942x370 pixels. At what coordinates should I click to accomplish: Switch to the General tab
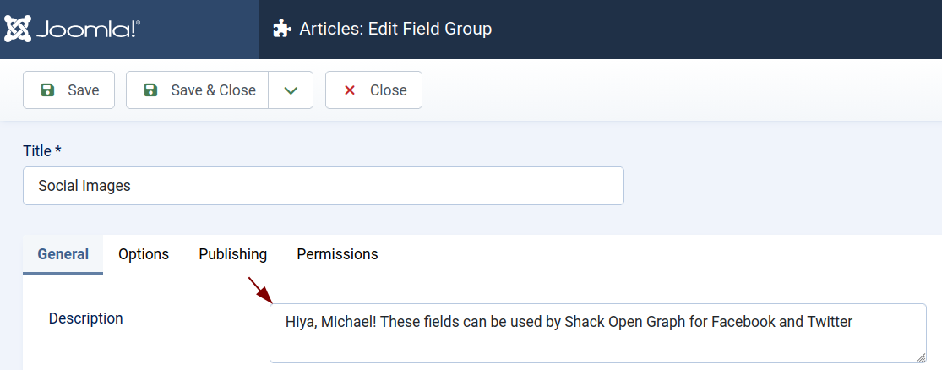[x=63, y=254]
